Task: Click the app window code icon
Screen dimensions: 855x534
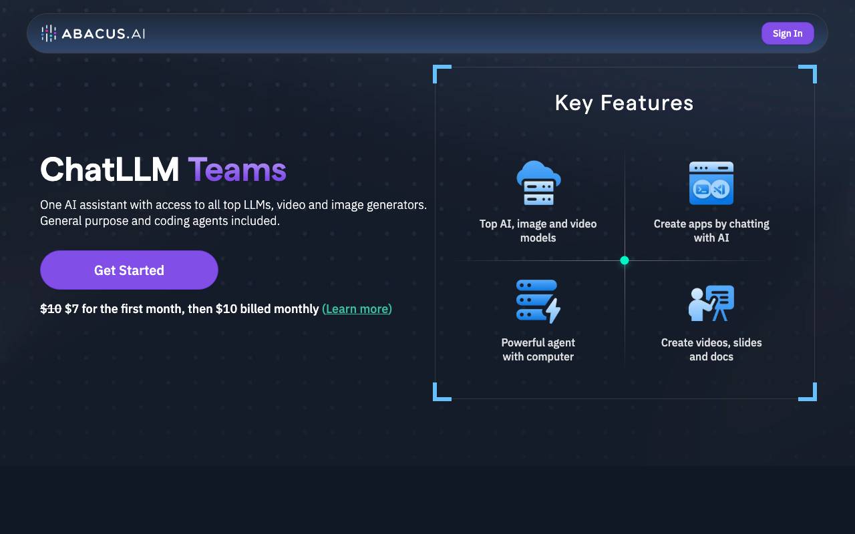Action: 711,183
